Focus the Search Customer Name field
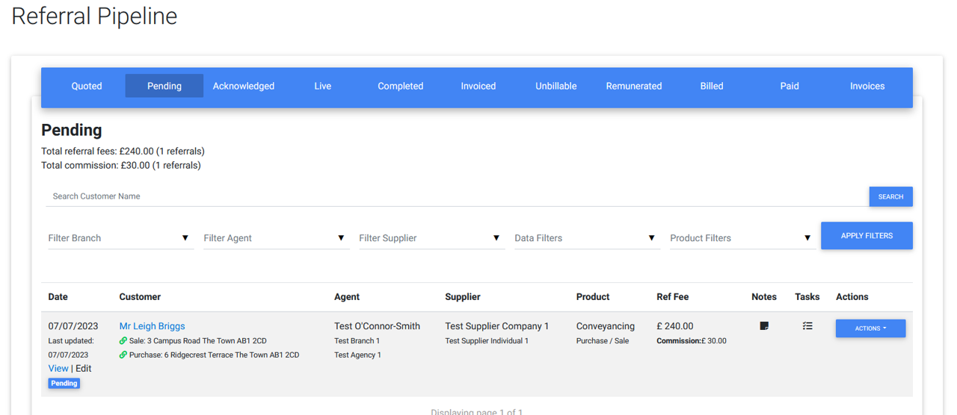The height and width of the screenshot is (415, 957). coord(456,196)
